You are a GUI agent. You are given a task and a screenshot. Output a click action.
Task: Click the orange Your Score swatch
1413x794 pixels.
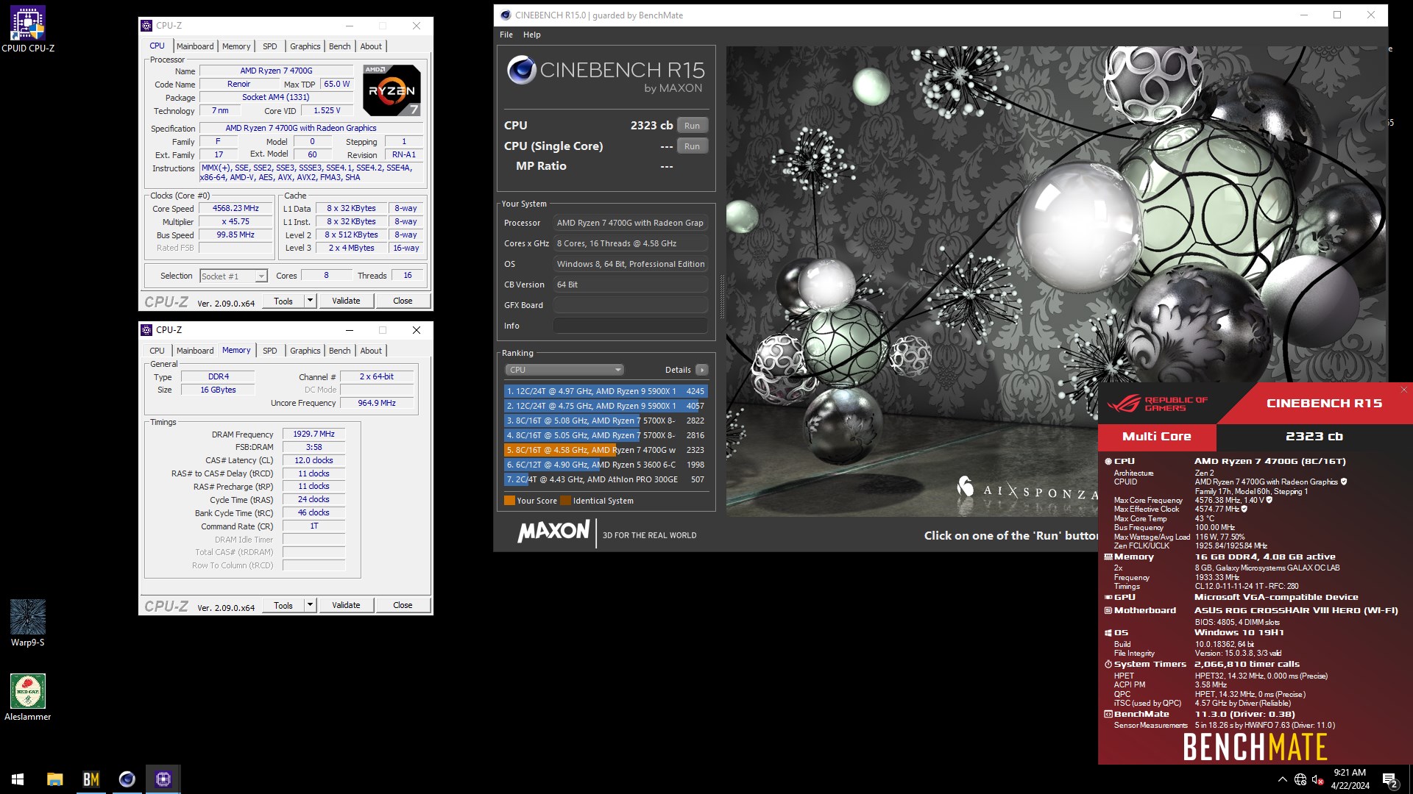point(509,501)
